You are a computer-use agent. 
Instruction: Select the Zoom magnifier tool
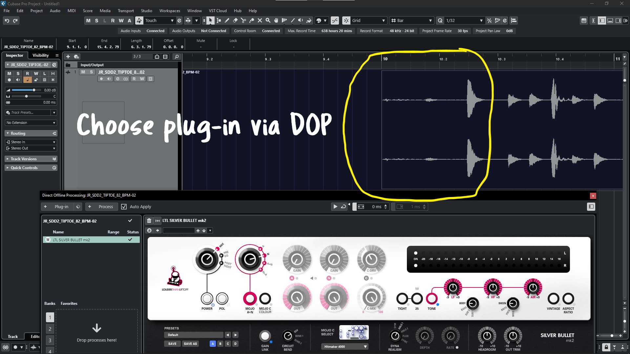(268, 20)
